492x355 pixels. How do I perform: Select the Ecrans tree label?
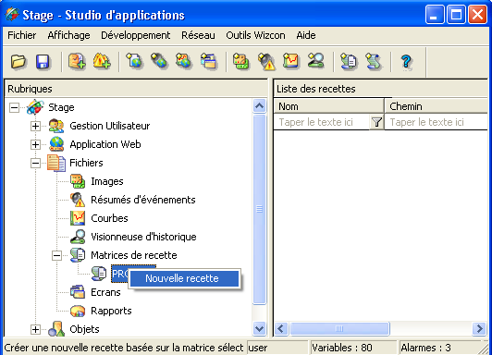click(105, 292)
